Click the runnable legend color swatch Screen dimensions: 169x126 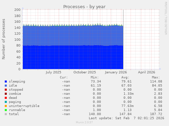[6, 110]
